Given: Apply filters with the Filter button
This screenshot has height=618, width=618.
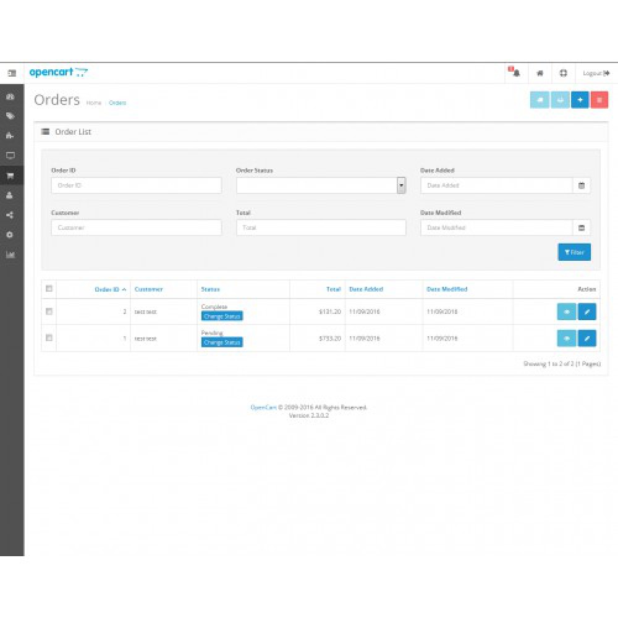Looking at the screenshot, I should pyautogui.click(x=574, y=252).
